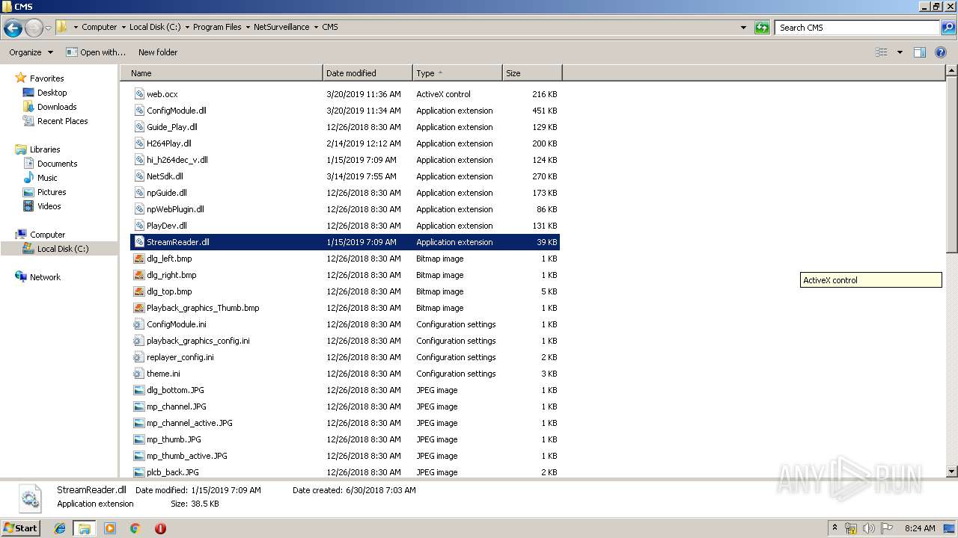Viewport: 958px width, 538px height.
Task: Click the red Opera-style taskbar icon
Action: click(160, 528)
